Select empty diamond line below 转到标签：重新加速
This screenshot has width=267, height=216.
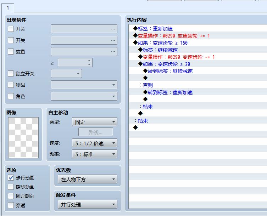pyautogui.click(x=198, y=99)
